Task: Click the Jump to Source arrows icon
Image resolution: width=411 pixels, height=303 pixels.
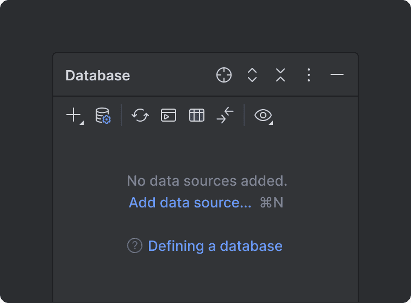Action: point(225,115)
